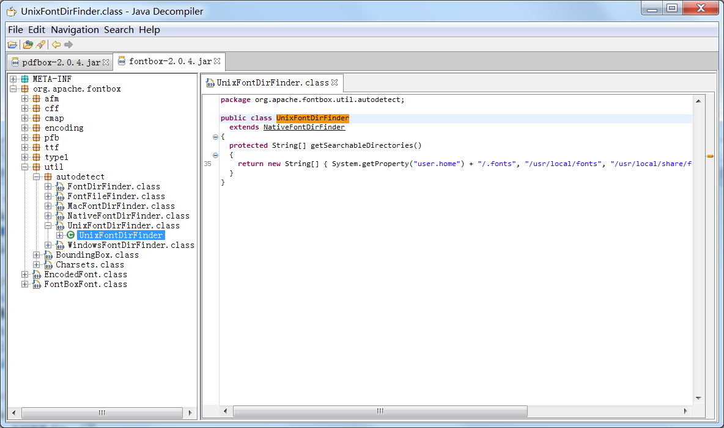Click the Search toolbar icon
The image size is (724, 428).
[40, 45]
